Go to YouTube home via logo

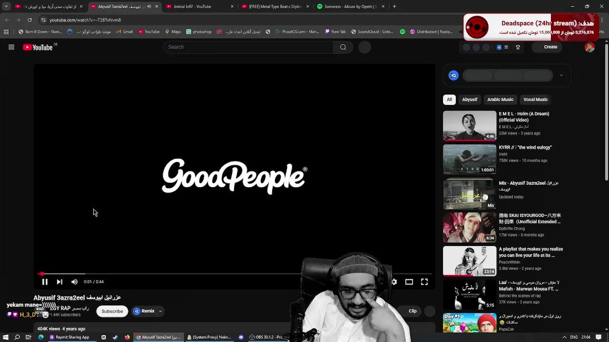(38, 47)
